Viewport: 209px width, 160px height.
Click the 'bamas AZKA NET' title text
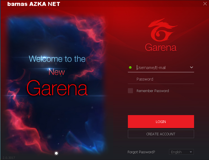point(34,4)
